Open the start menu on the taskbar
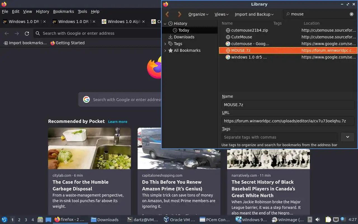 [x=4, y=220]
